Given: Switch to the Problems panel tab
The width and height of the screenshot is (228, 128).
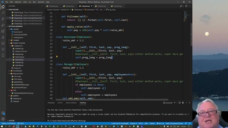Looking at the screenshot, I should coord(51,103).
